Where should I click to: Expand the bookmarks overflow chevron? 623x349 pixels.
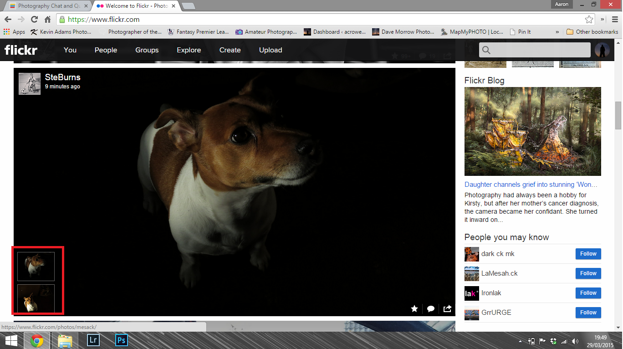[557, 32]
